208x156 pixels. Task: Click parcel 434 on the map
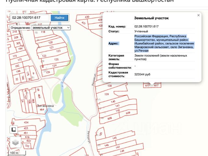pyautogui.click(x=26, y=123)
